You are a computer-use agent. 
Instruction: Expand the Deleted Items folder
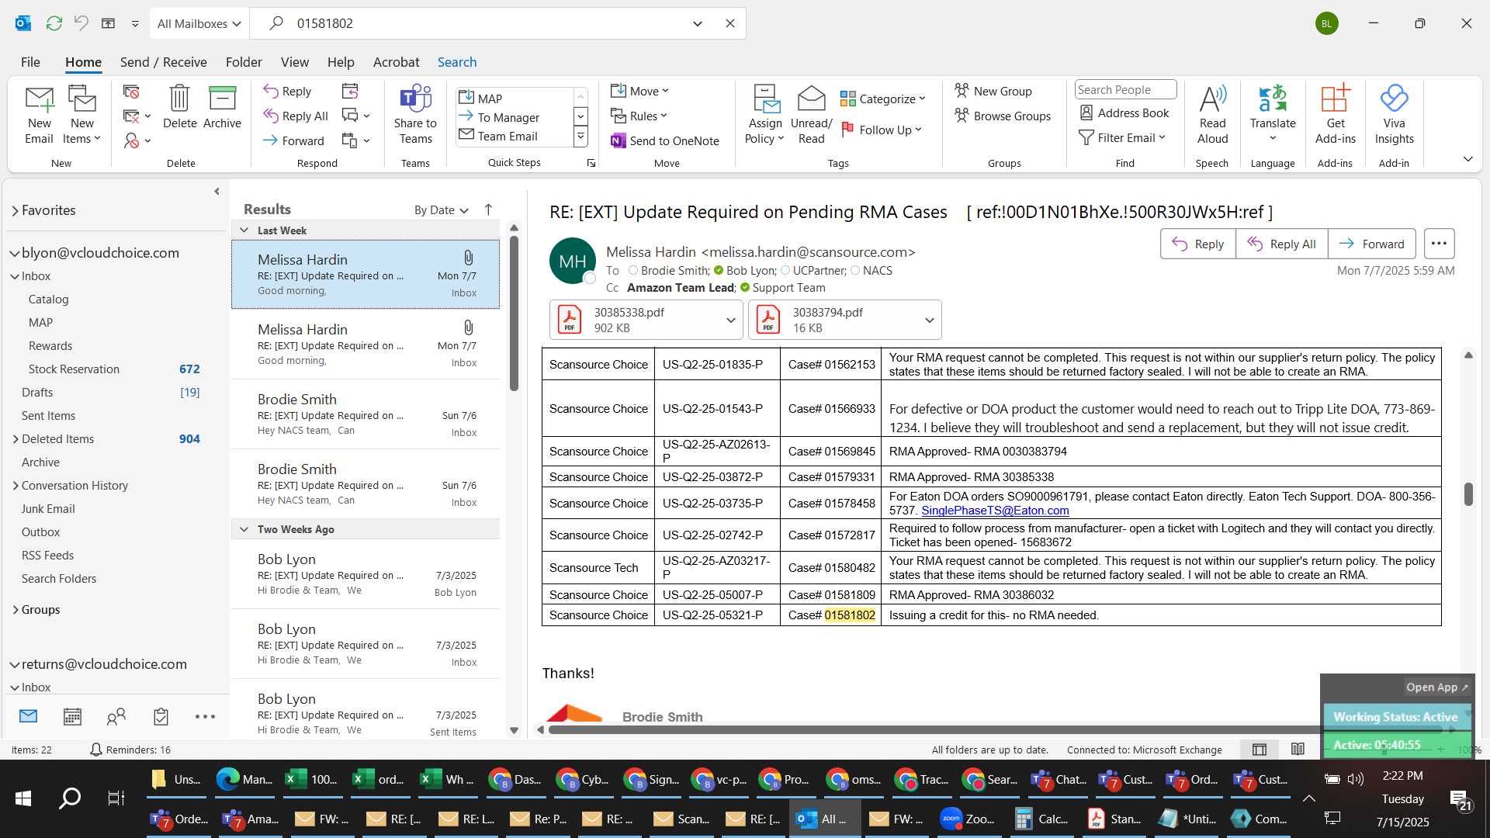pyautogui.click(x=16, y=439)
